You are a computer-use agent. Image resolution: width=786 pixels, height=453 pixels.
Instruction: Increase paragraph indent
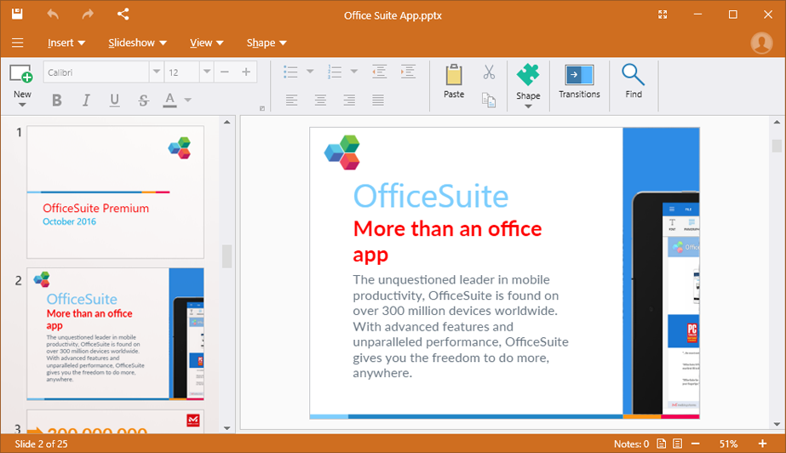click(408, 72)
